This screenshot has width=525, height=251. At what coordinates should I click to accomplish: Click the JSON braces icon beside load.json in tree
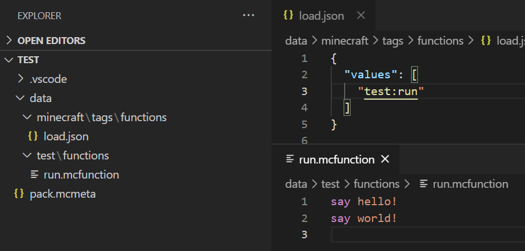(x=33, y=136)
